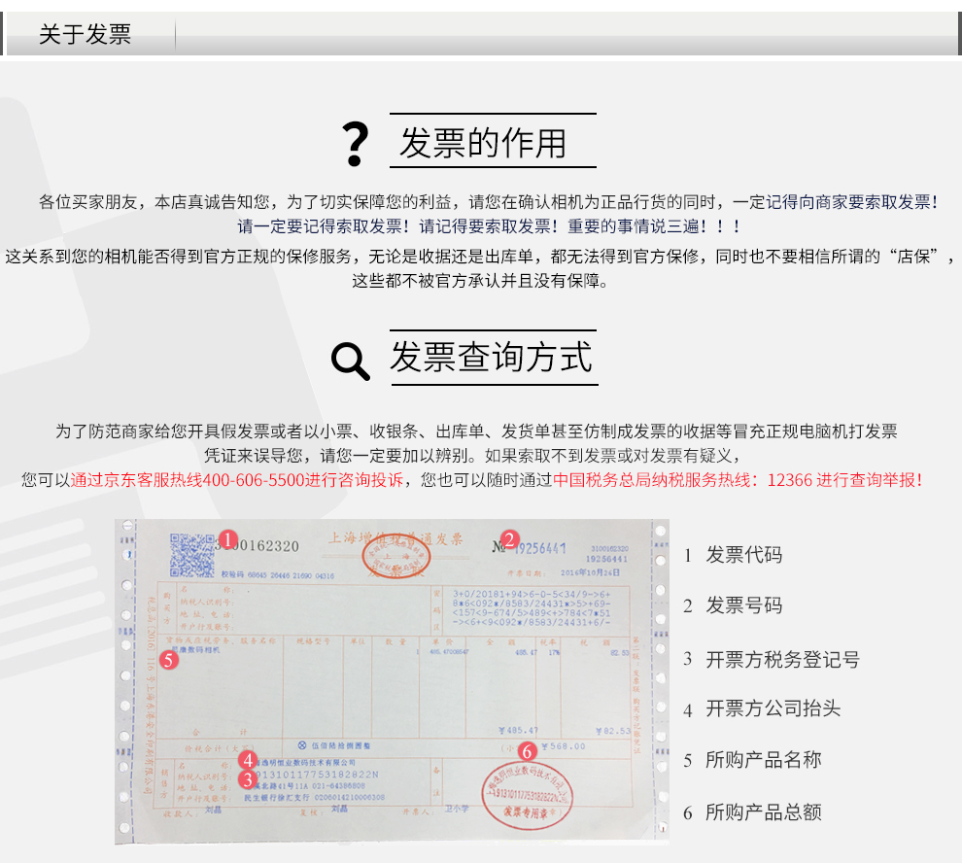Click the magnifying glass search icon
This screenshot has width=962, height=863.
350,361
